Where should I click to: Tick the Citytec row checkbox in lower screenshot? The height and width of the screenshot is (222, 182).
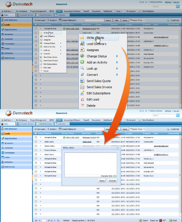click(36, 159)
